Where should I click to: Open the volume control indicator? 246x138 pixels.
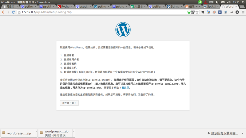pyautogui.click(x=228, y=2)
